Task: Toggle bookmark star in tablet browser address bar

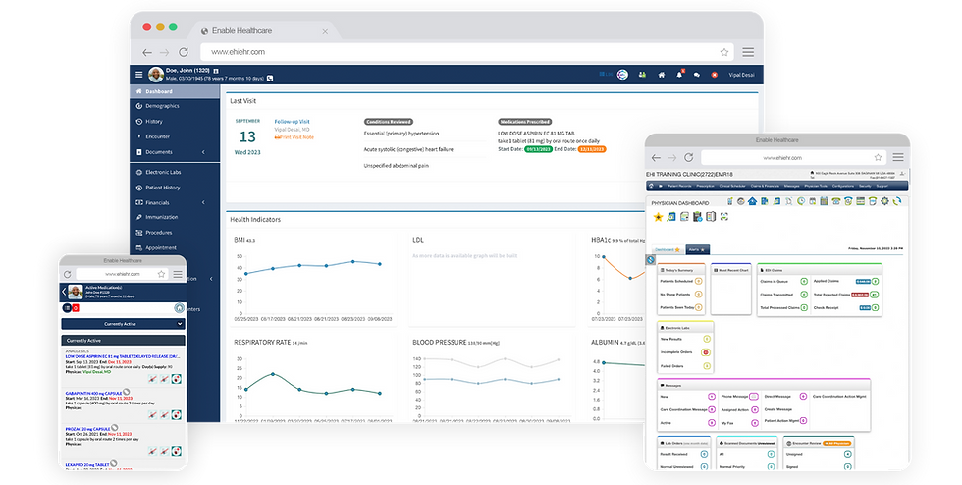Action: point(878,157)
